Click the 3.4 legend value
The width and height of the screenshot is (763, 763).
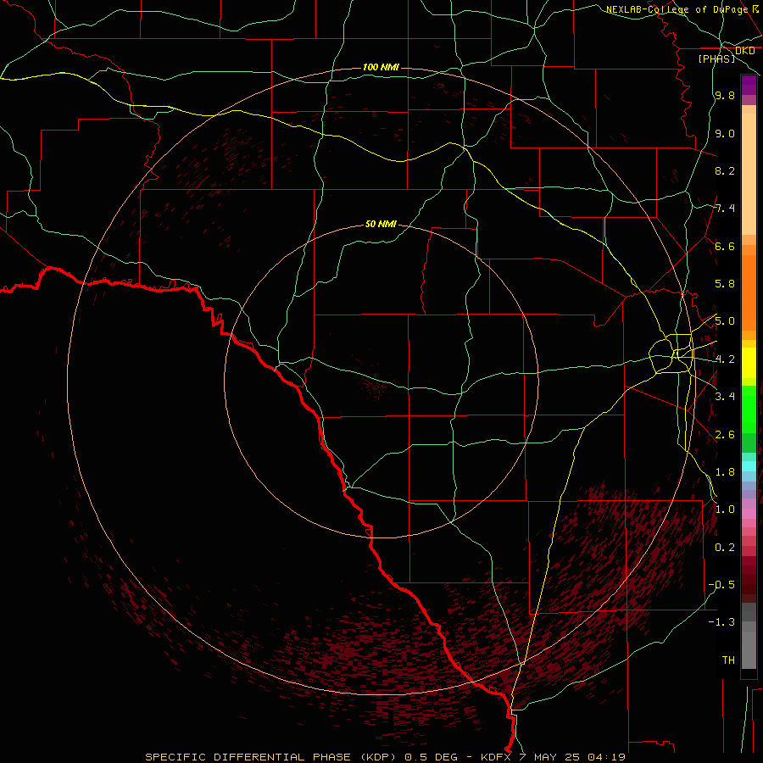[x=725, y=397]
